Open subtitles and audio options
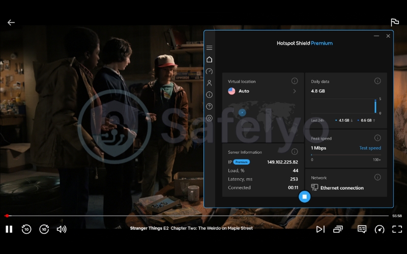This screenshot has width=407, height=254. [362, 229]
